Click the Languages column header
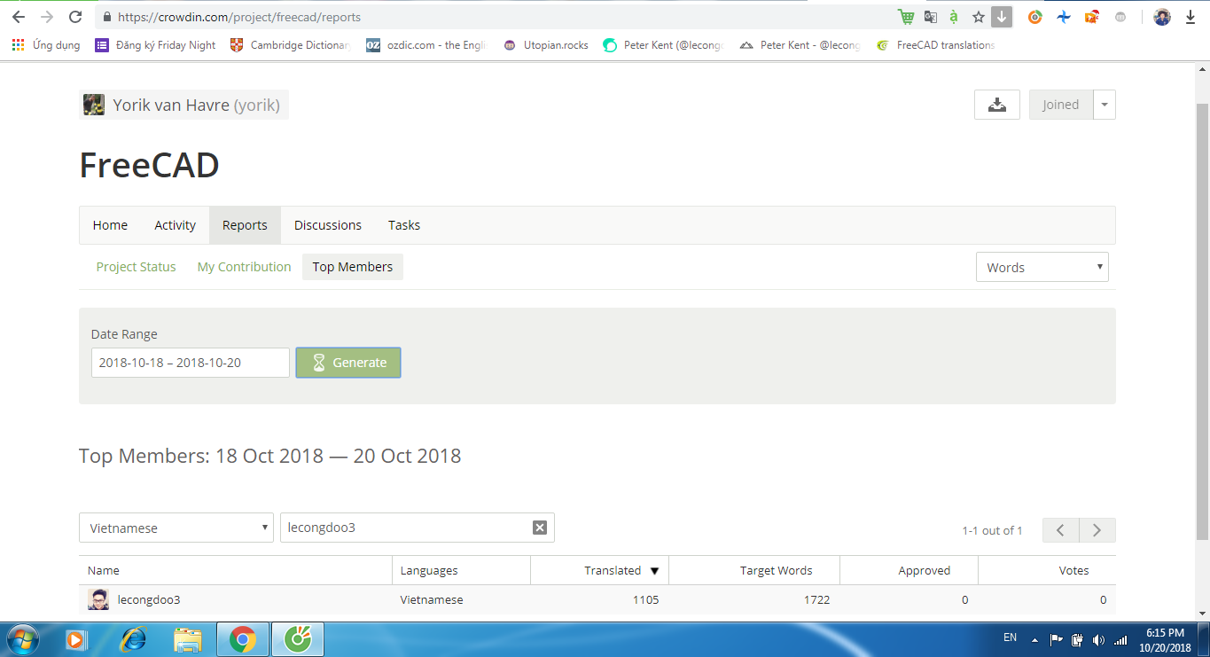 (x=462, y=570)
